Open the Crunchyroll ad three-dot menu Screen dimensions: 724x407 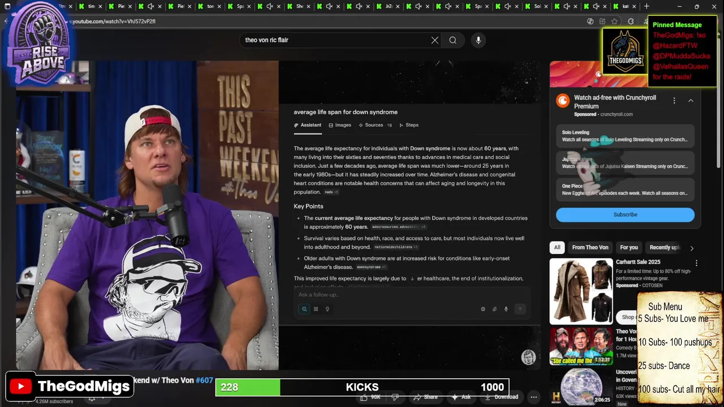click(674, 101)
